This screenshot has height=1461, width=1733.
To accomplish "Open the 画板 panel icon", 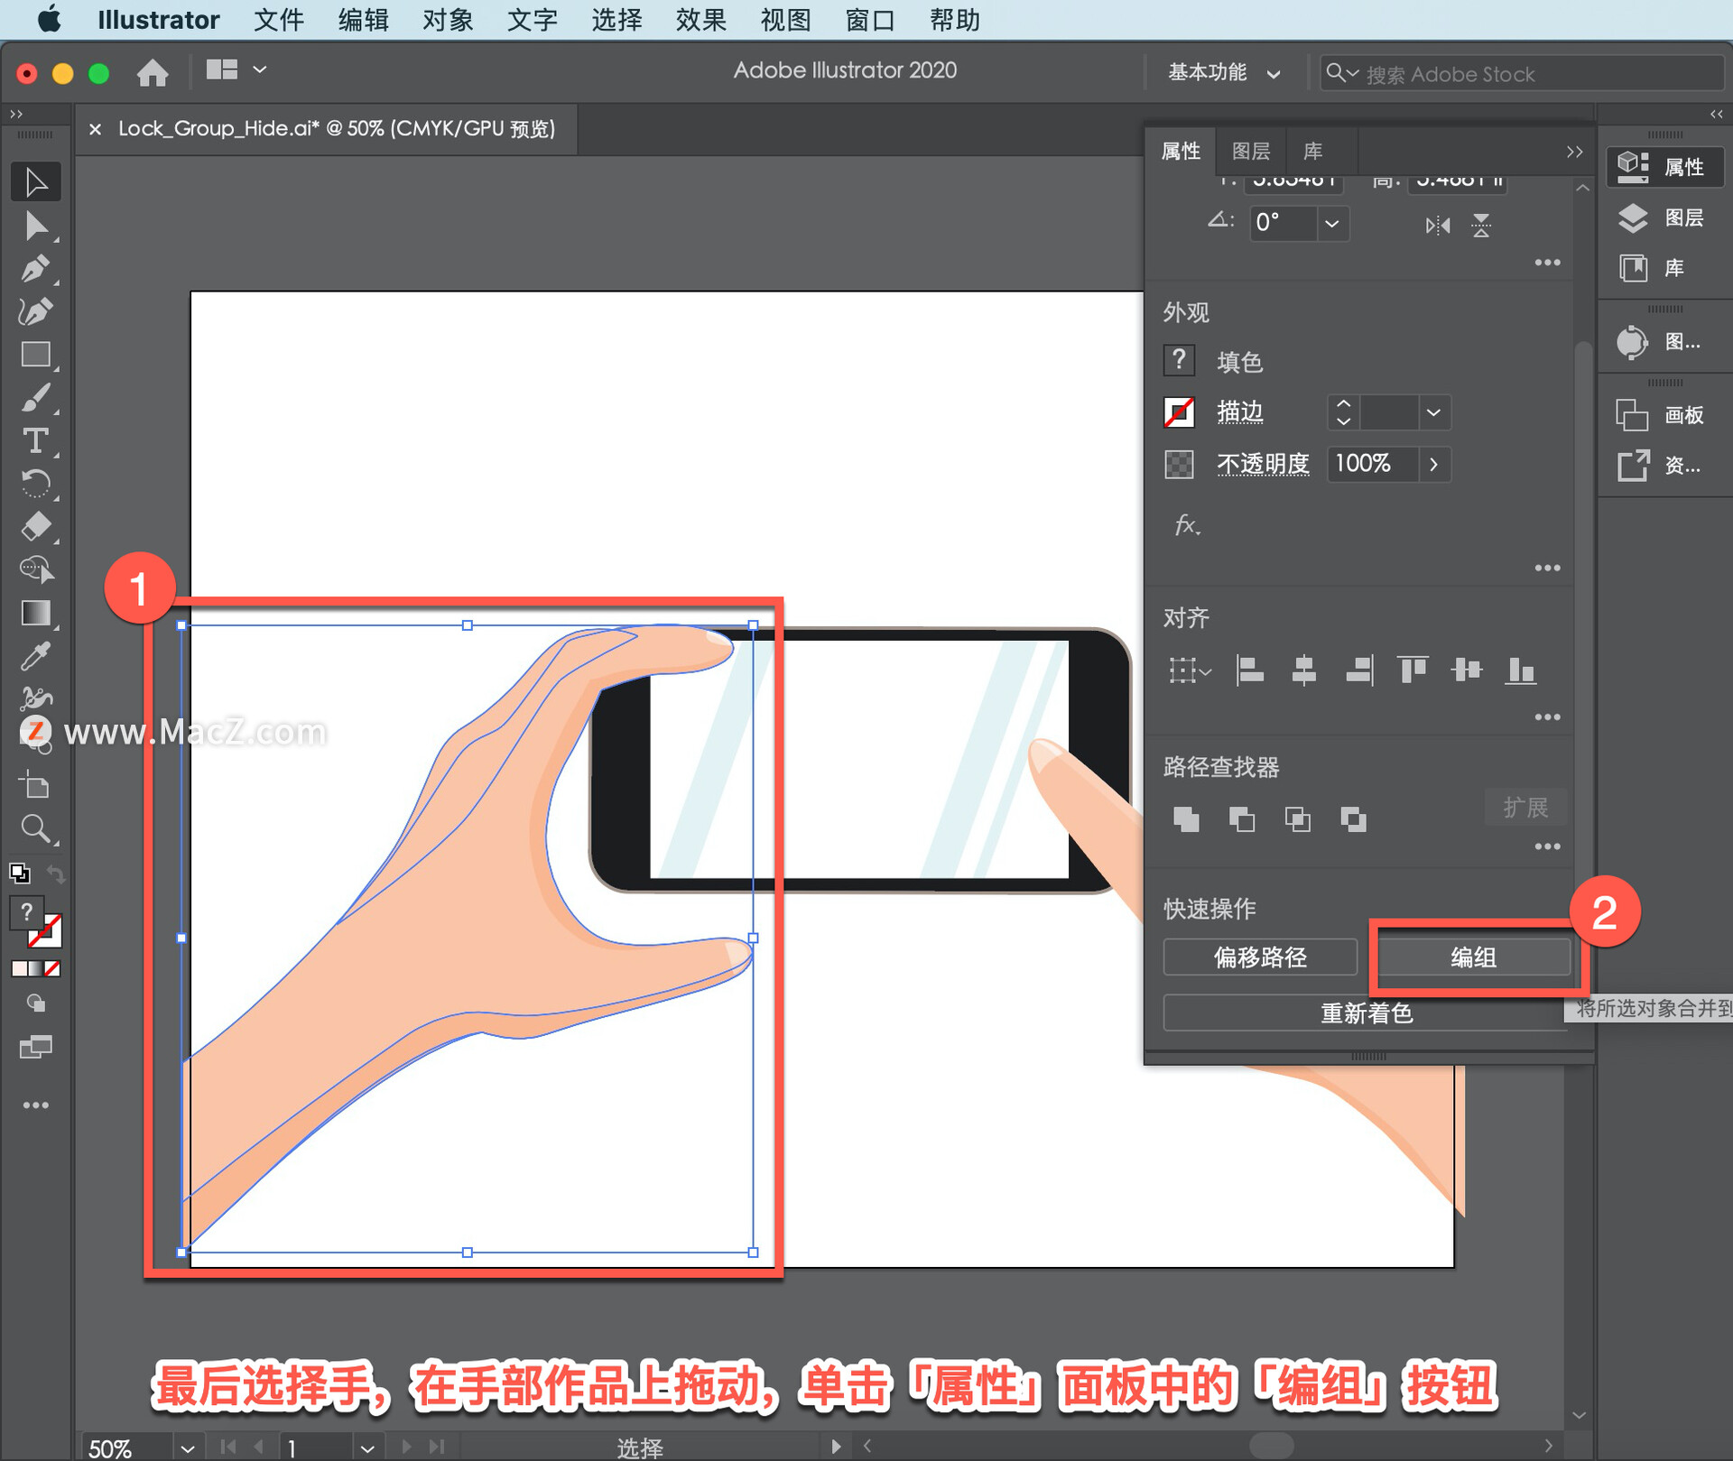I will tap(1634, 415).
